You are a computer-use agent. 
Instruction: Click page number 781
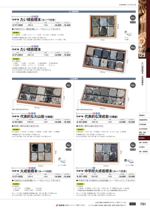(x=143, y=204)
